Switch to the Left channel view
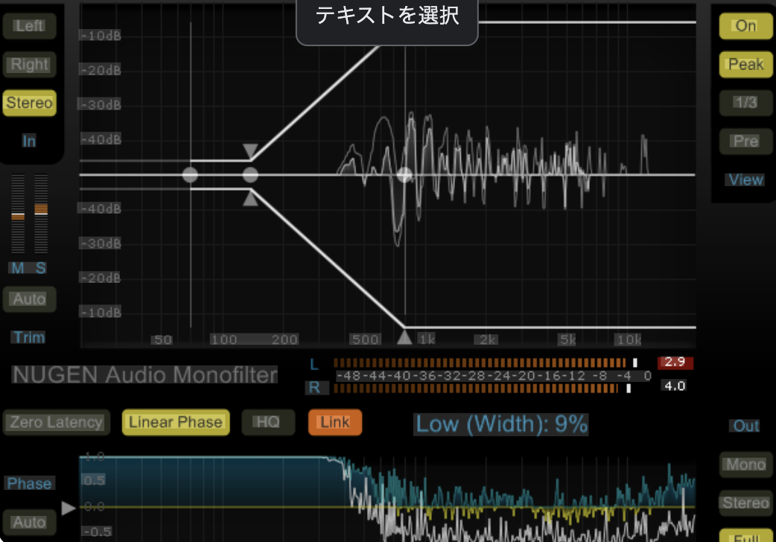Screen dimensions: 776x542 click(x=29, y=25)
